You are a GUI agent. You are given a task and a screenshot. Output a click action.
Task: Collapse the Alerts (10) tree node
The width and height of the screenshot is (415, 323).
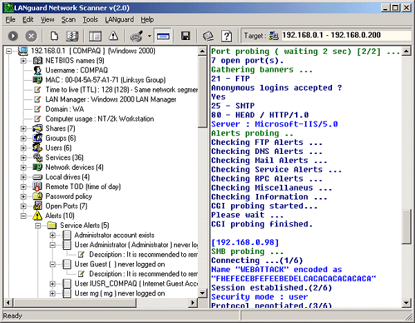[x=24, y=216]
